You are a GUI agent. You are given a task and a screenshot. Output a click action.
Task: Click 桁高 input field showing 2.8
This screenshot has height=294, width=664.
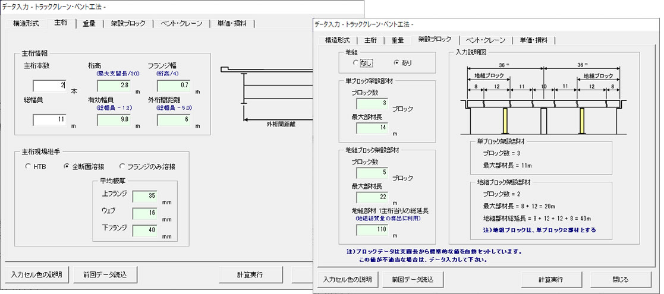[x=114, y=86]
